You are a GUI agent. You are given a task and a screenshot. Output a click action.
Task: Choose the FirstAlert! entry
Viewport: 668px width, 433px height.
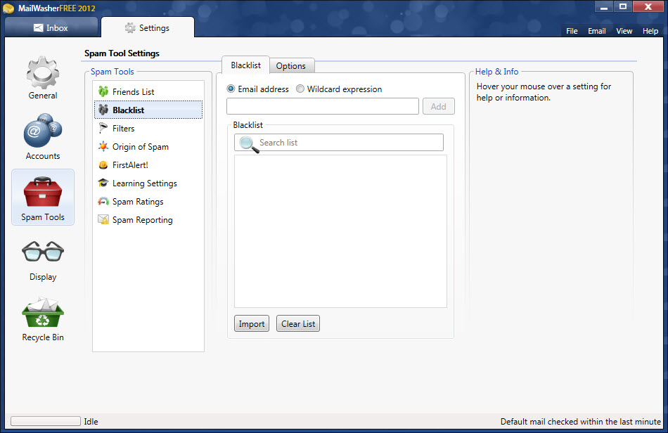coord(148,164)
